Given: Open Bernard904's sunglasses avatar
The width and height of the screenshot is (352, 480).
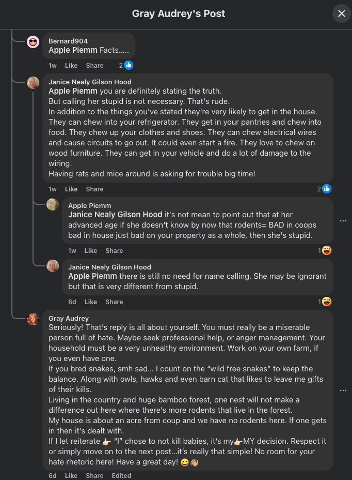Looking at the screenshot, I should [x=33, y=41].
